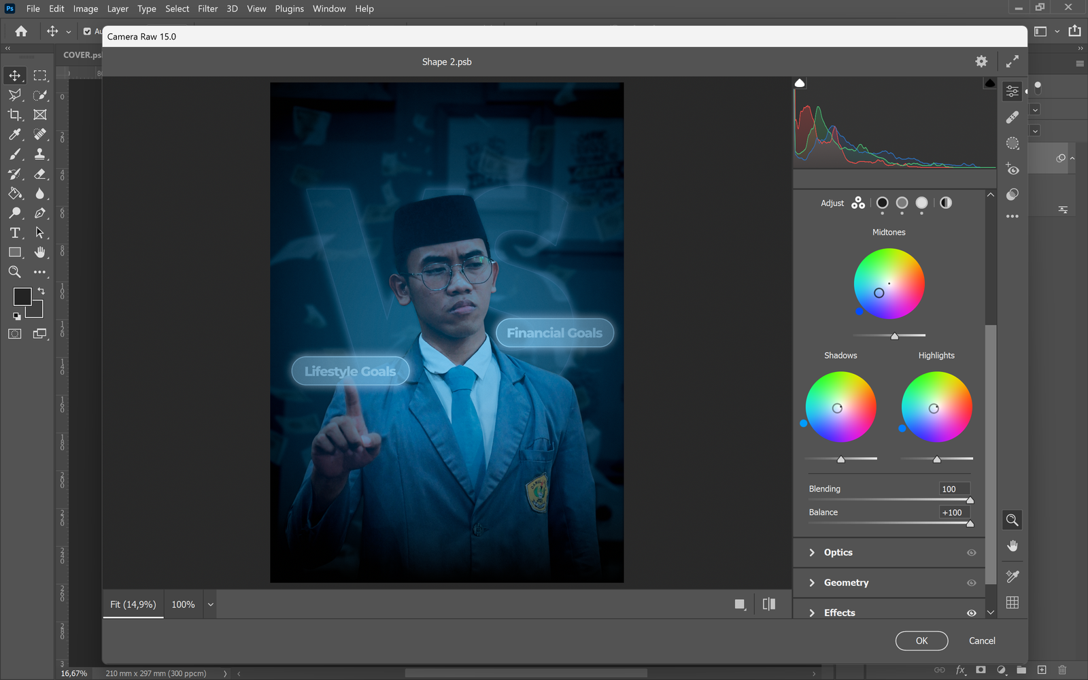Select the Type tool
This screenshot has height=680, width=1088.
pyautogui.click(x=15, y=233)
